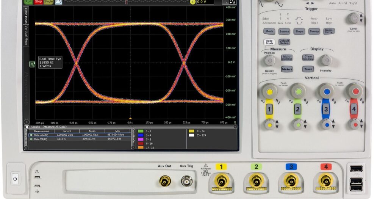The width and height of the screenshot is (388, 199).
Task: Click the channel 2 green offset knob
Action: [x=298, y=124]
